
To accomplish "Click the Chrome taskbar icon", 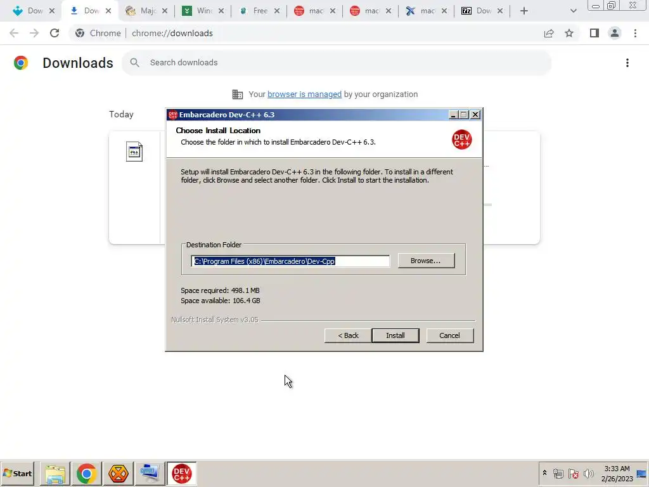I will pyautogui.click(x=86, y=474).
